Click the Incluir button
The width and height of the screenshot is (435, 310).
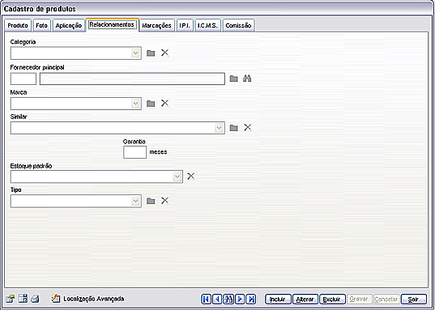(x=278, y=299)
